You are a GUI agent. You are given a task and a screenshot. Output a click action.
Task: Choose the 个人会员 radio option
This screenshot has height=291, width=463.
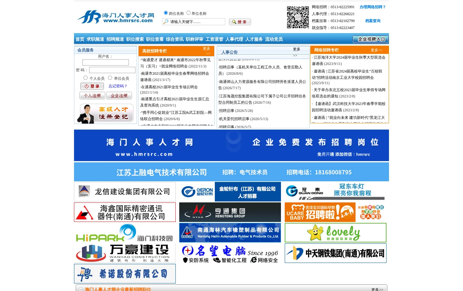point(85,78)
